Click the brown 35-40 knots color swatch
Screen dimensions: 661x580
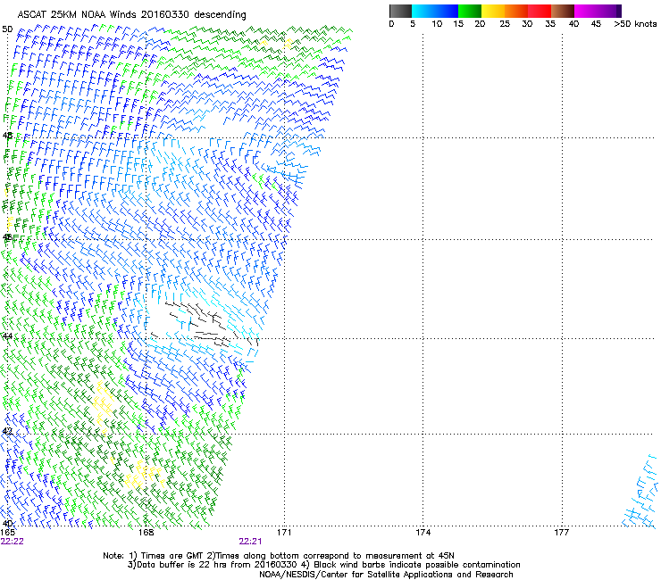(x=563, y=11)
